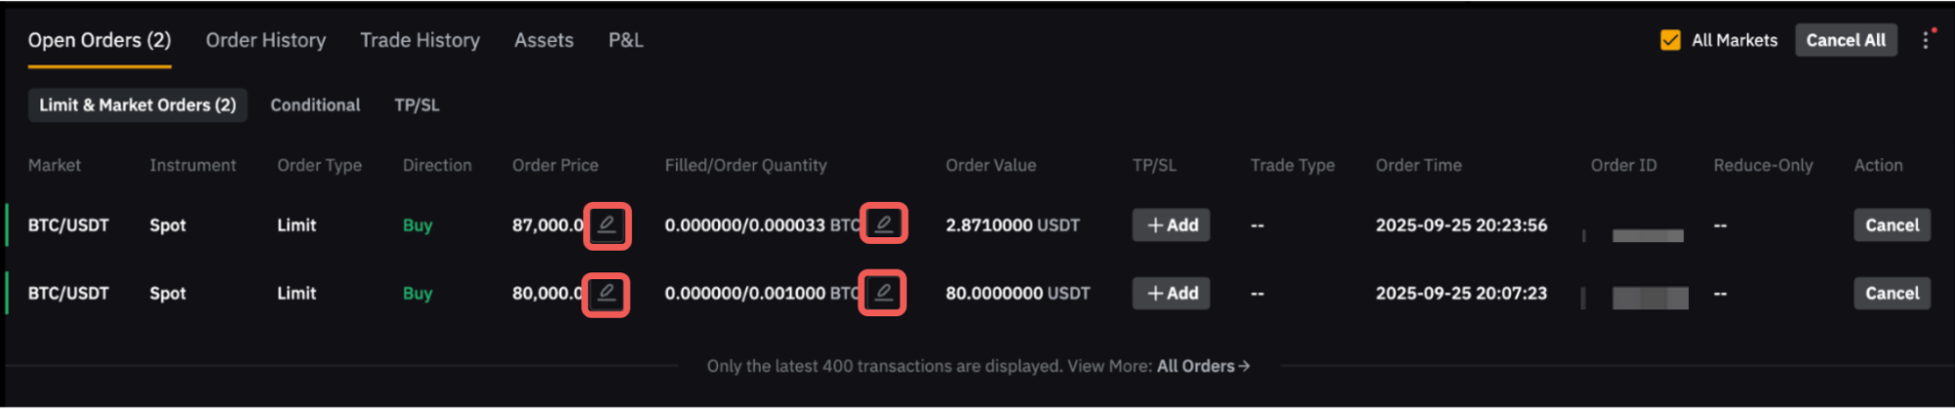Go to the Assets tab
This screenshot has width=1955, height=409.
[x=544, y=40]
